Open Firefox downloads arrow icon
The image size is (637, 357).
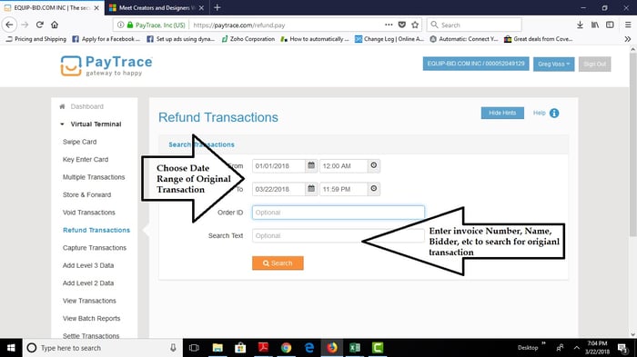(580, 25)
